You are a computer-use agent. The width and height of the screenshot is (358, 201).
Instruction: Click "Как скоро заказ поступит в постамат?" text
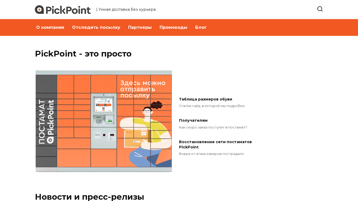coord(213,127)
